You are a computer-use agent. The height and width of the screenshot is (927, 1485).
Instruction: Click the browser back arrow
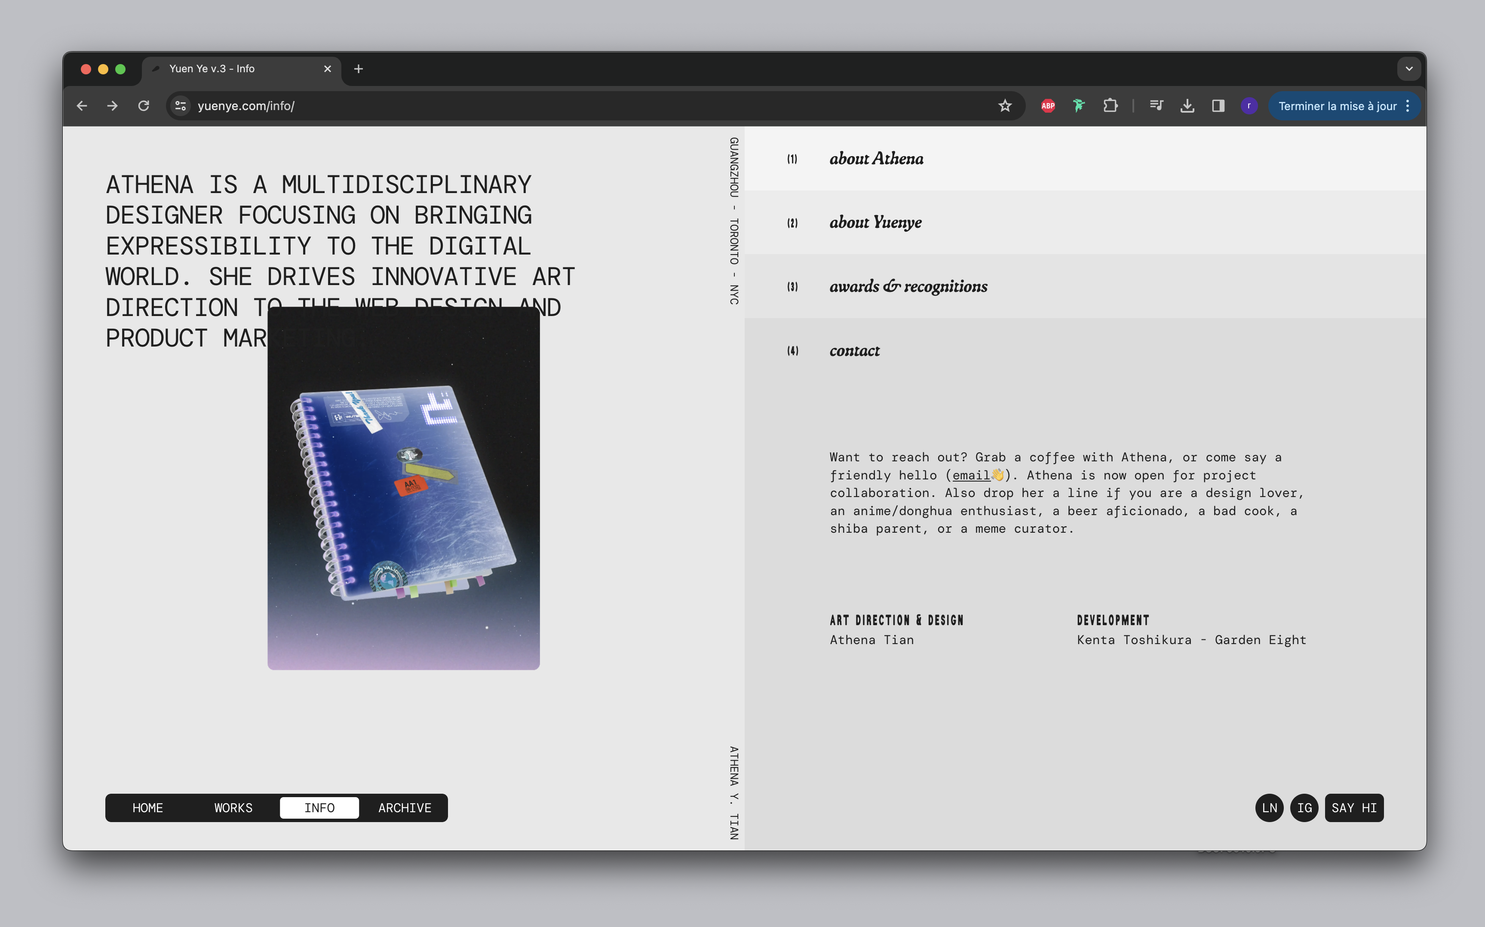82,105
